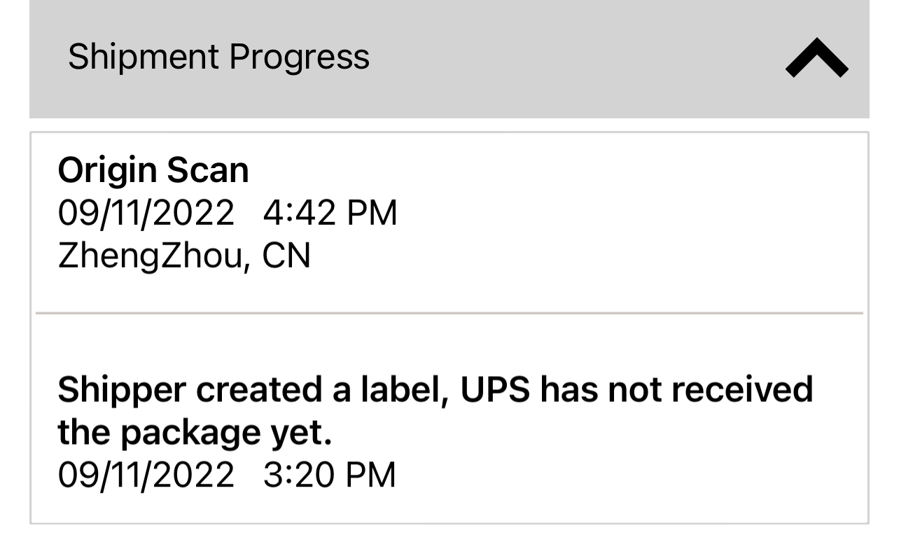The height and width of the screenshot is (535, 899).
Task: Click the word 'Progress' in header
Action: point(299,57)
